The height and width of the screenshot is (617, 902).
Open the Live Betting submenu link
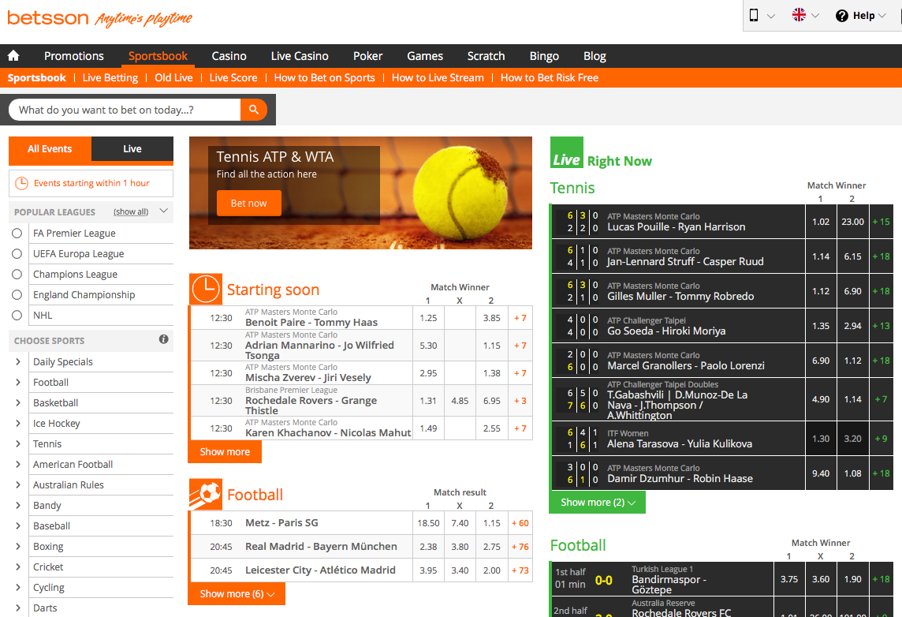pyautogui.click(x=110, y=77)
